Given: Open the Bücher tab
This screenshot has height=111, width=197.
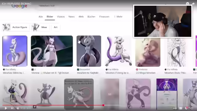Looking at the screenshot, I should click(x=91, y=17).
